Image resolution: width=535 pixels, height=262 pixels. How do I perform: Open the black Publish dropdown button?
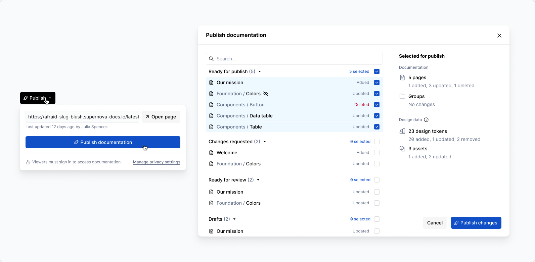(x=38, y=98)
